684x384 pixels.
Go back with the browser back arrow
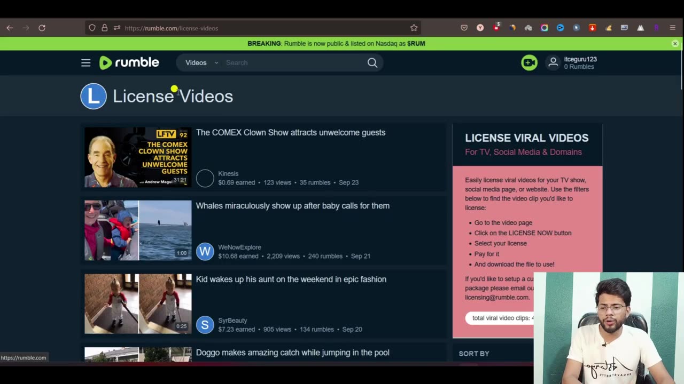[10, 28]
